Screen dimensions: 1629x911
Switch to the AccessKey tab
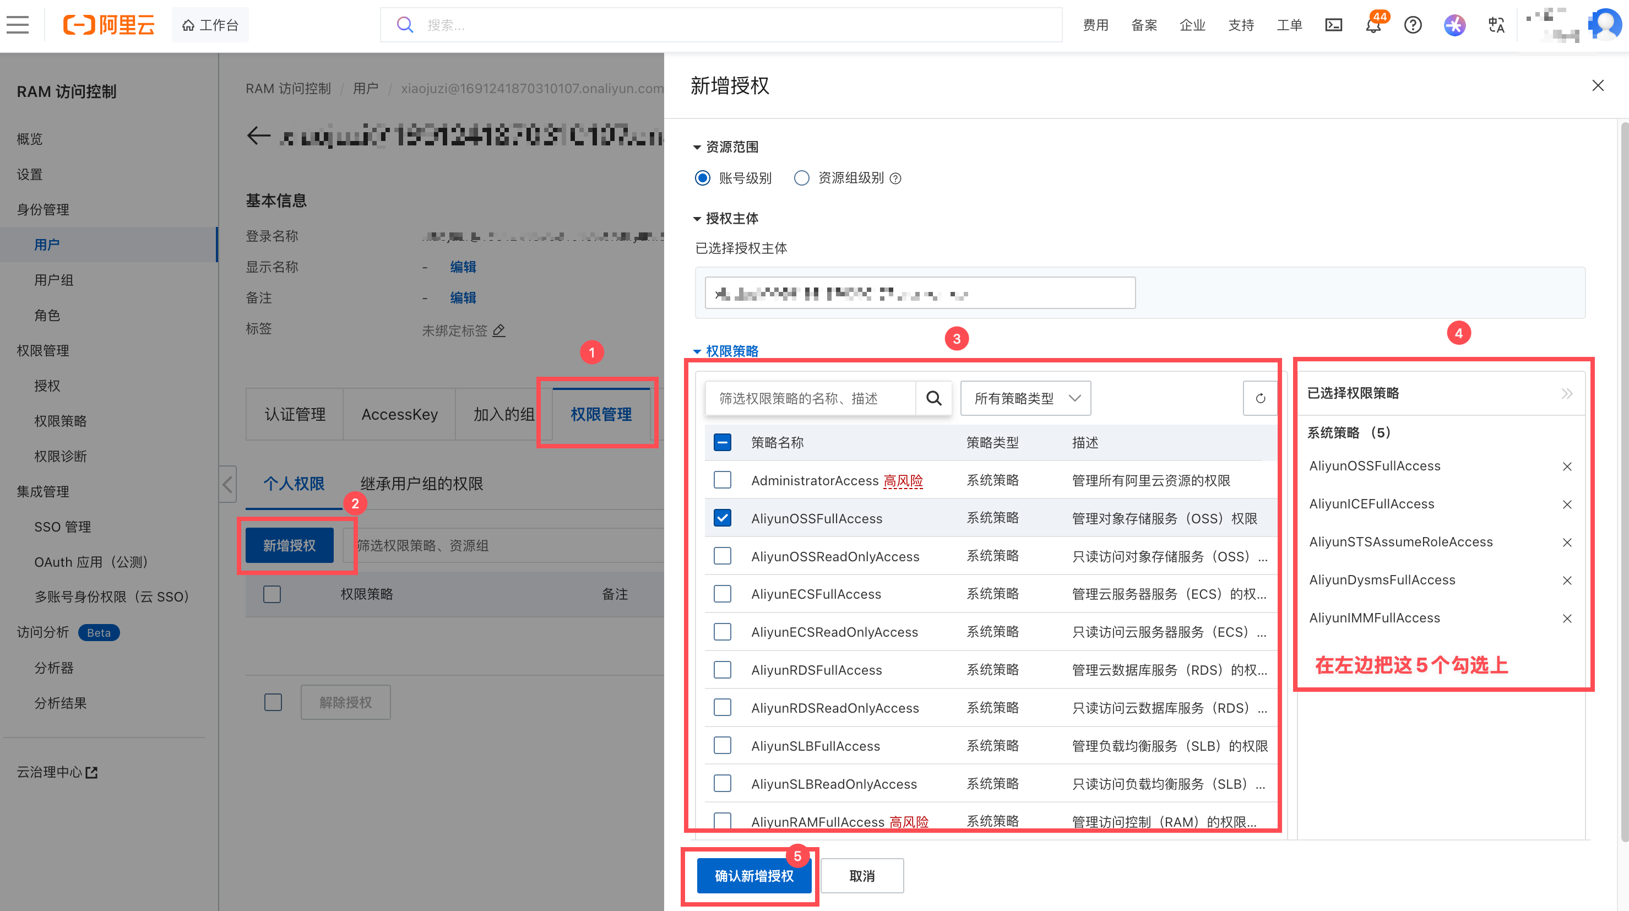point(400,414)
